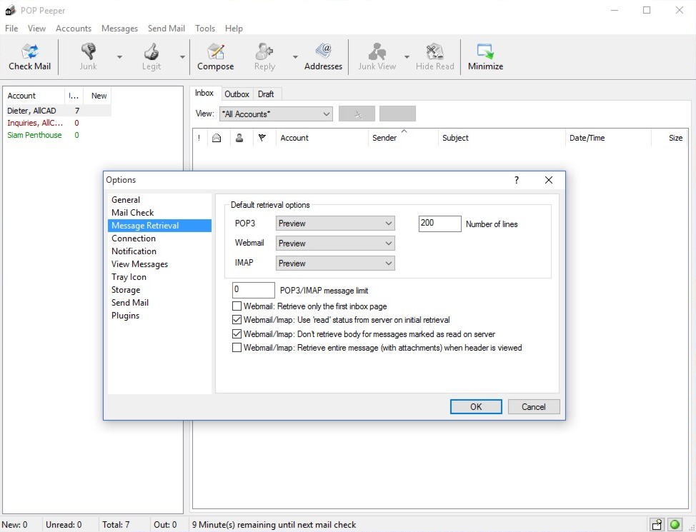Click the POP3/IMAP message limit field
The width and height of the screenshot is (696, 532).
pos(254,290)
